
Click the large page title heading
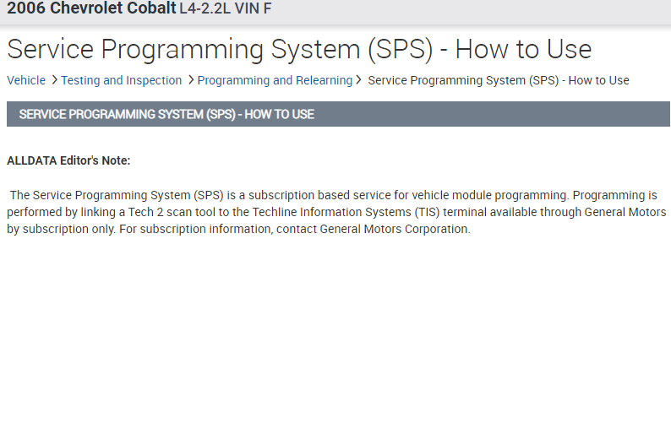pyautogui.click(x=299, y=48)
